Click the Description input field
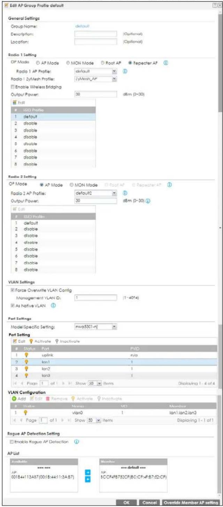Viewport: 223px width, 507px height. (x=95, y=34)
